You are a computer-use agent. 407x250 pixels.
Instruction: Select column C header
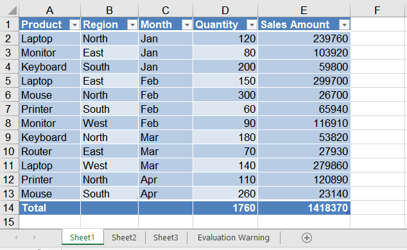(166, 10)
